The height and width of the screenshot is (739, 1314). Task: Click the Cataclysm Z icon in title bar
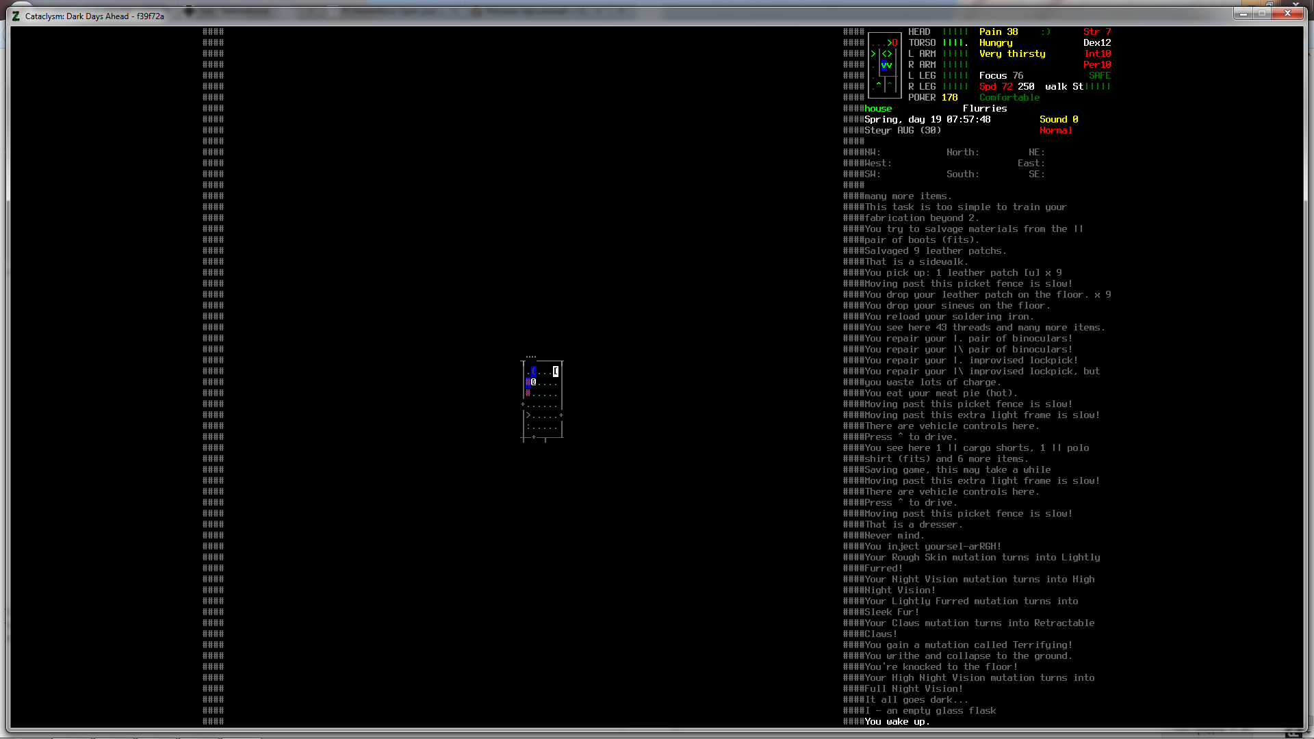[x=16, y=16]
